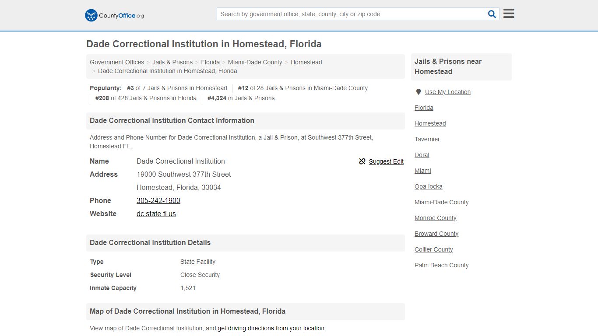
Task: Open the Tavernier sidebar link
Action: click(x=427, y=139)
